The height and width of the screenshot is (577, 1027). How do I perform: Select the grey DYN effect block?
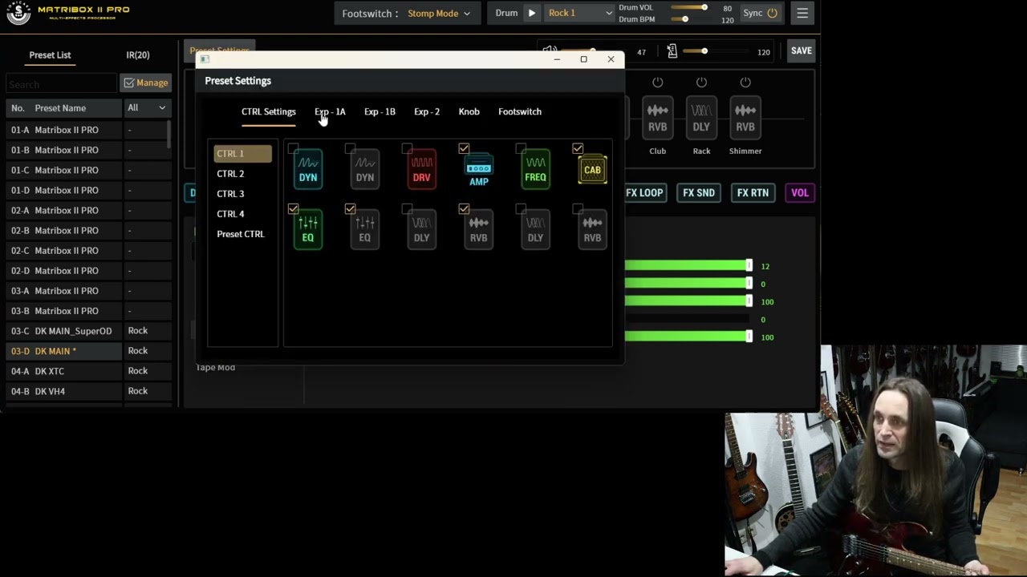pos(365,170)
